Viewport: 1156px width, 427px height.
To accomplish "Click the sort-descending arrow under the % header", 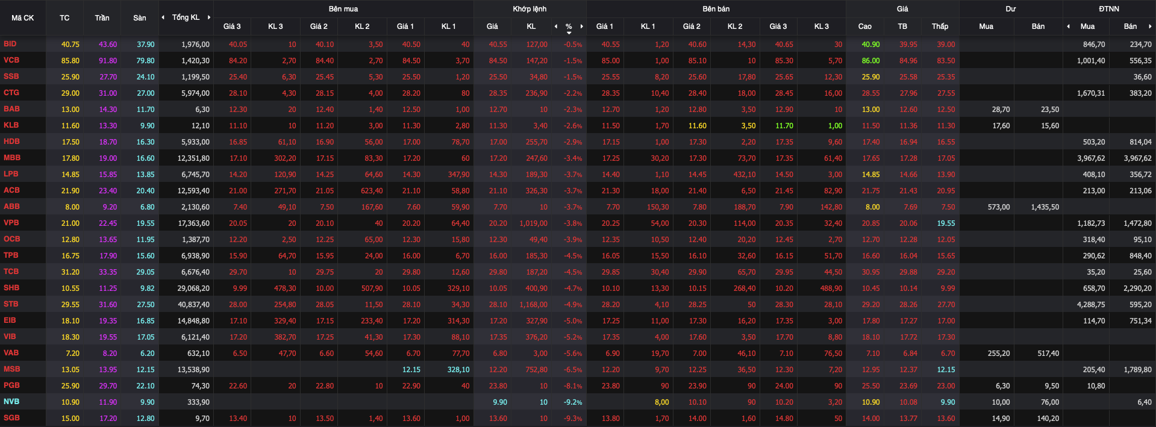I will [x=569, y=33].
